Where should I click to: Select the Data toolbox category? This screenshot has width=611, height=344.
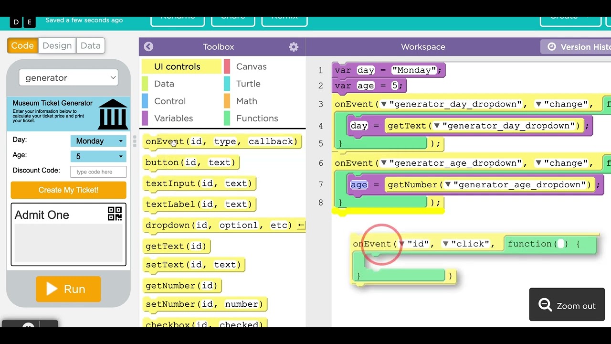(x=164, y=84)
